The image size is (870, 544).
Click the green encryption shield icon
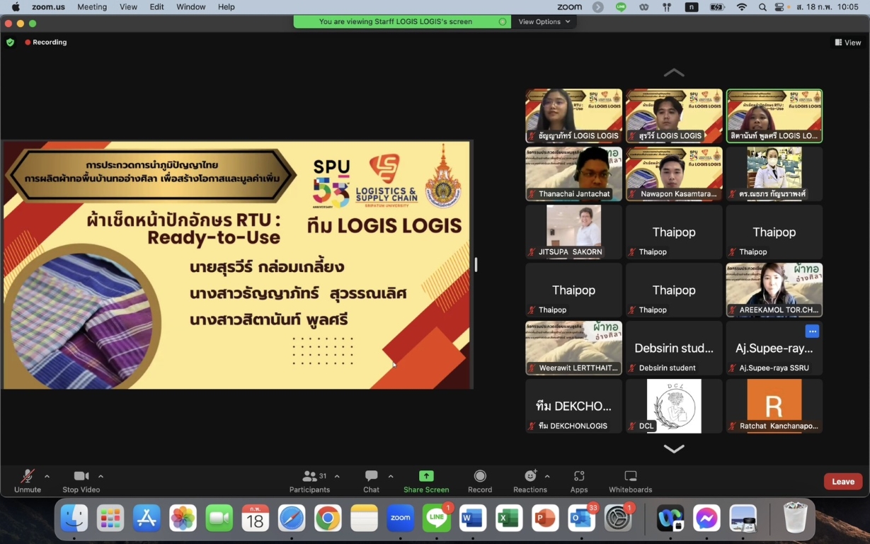[x=10, y=42]
